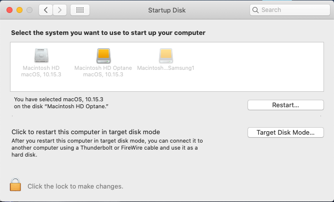Click the magnifying glass in the search field

pos(255,10)
